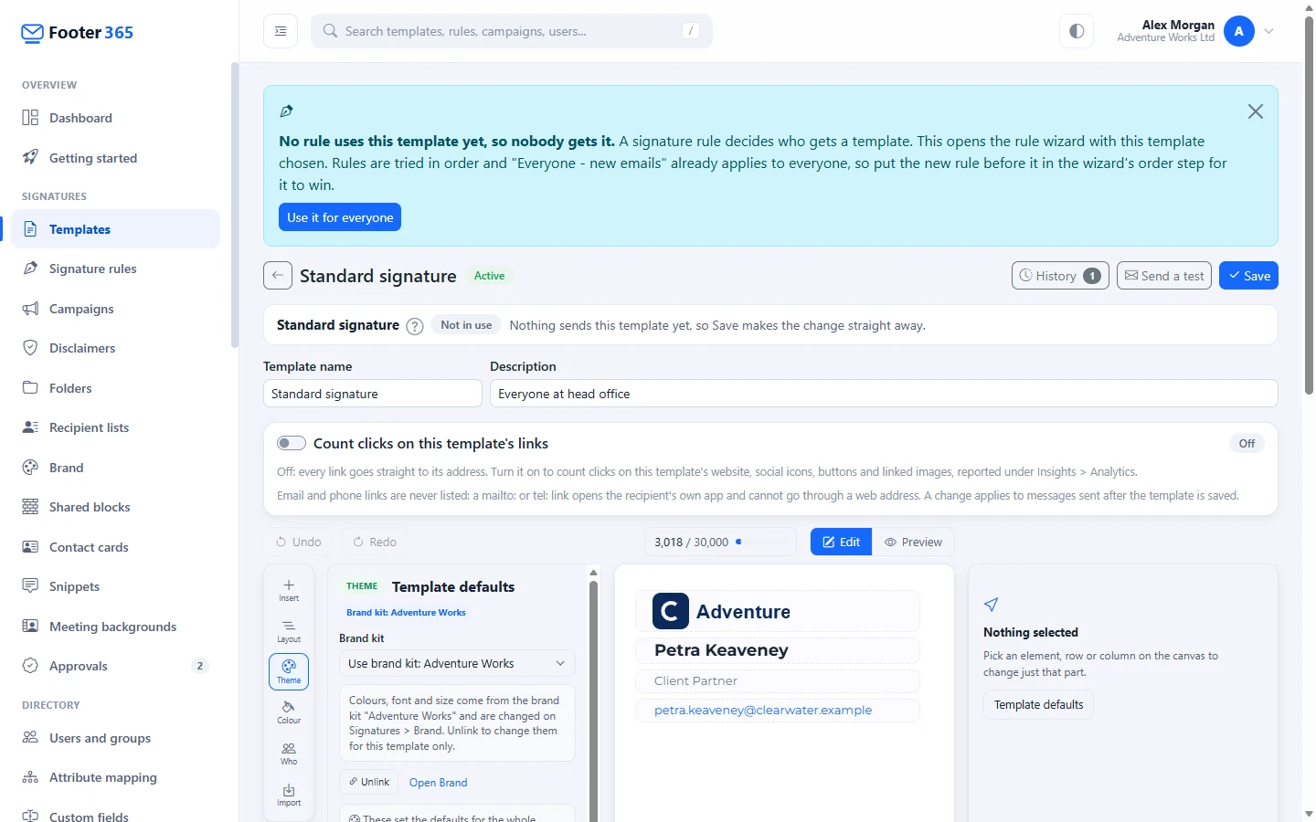Focus the Template name input field
Image resolution: width=1316 pixels, height=822 pixels.
[373, 394]
